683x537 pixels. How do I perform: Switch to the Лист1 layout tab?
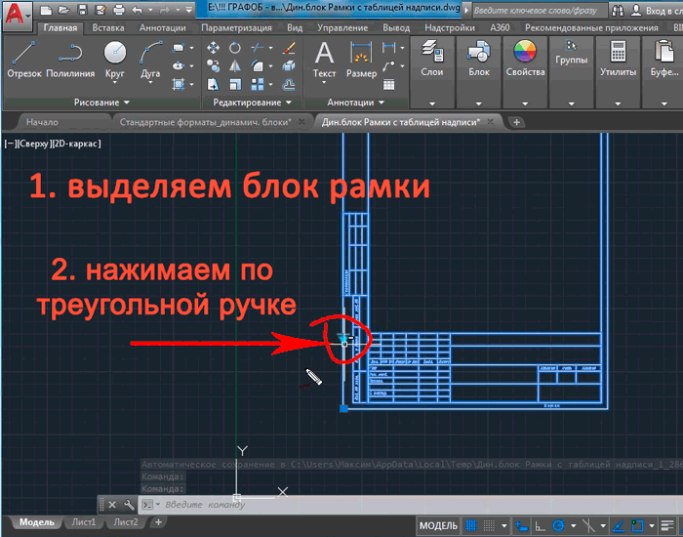point(84,523)
